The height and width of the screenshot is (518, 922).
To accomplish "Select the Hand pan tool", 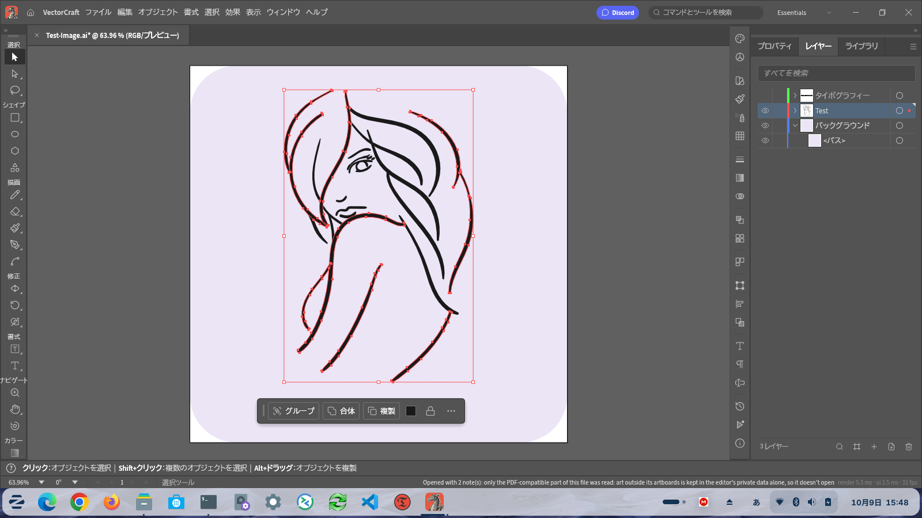I will pyautogui.click(x=15, y=409).
